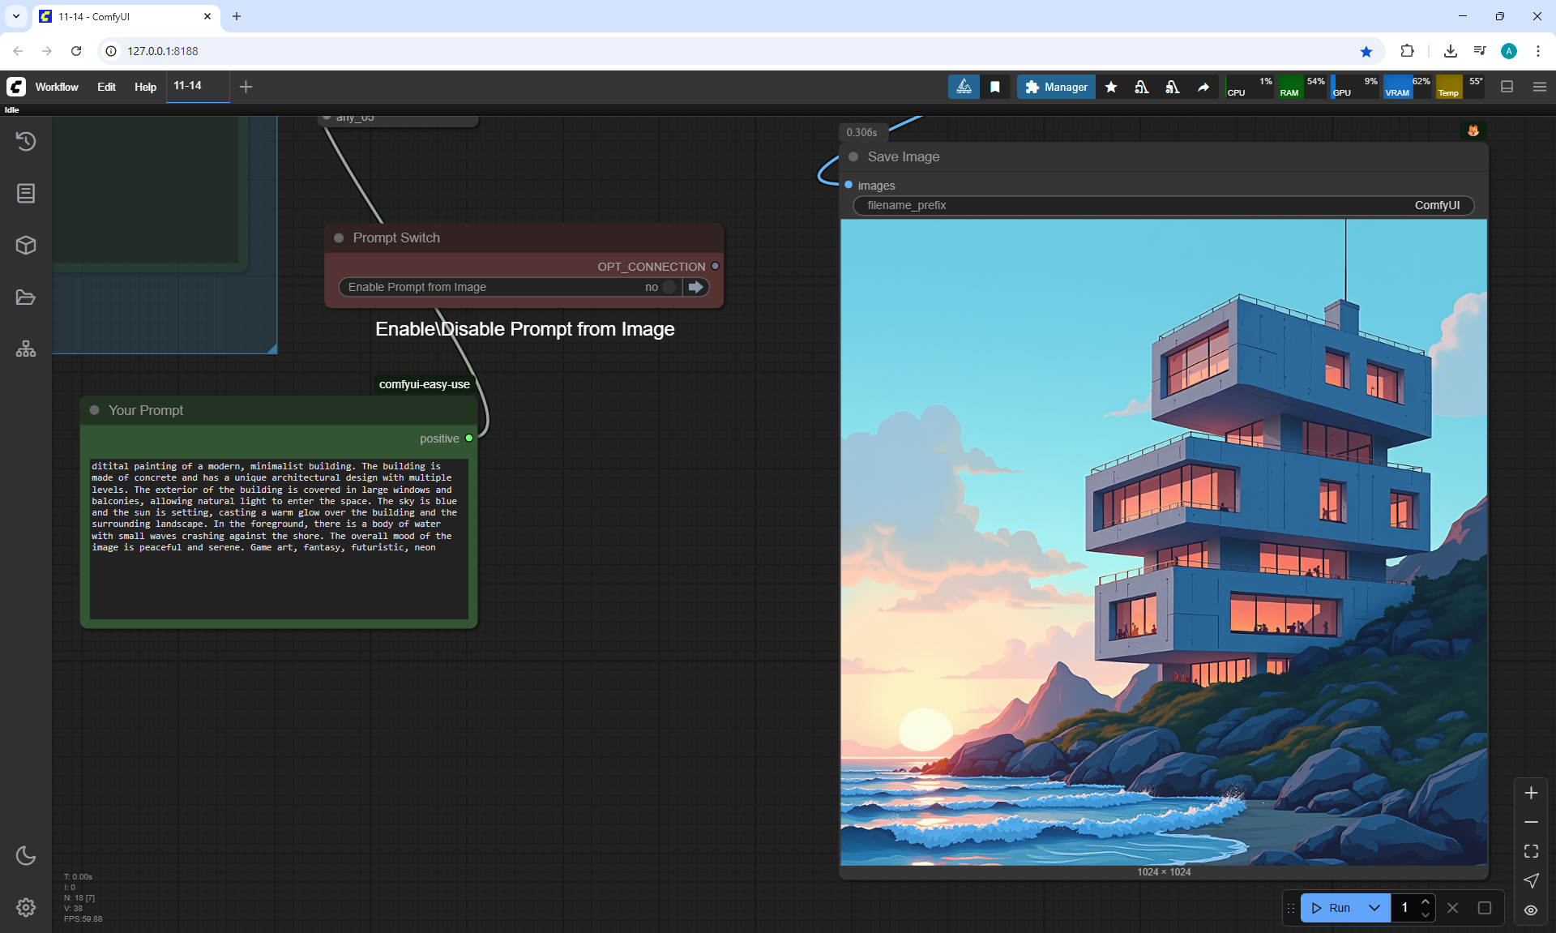This screenshot has width=1556, height=933.
Task: Open the queue history sidebar icon
Action: click(26, 141)
